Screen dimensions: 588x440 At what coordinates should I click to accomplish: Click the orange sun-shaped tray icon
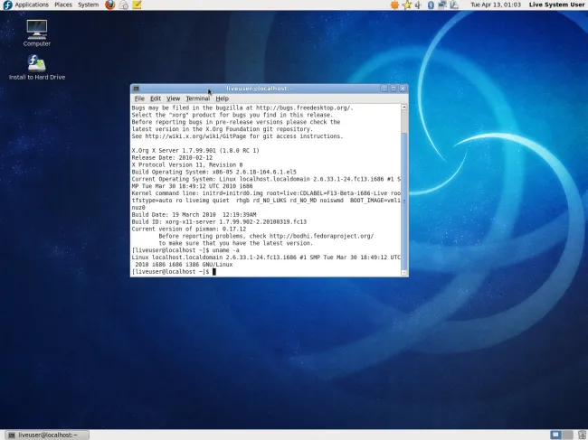(x=394, y=5)
